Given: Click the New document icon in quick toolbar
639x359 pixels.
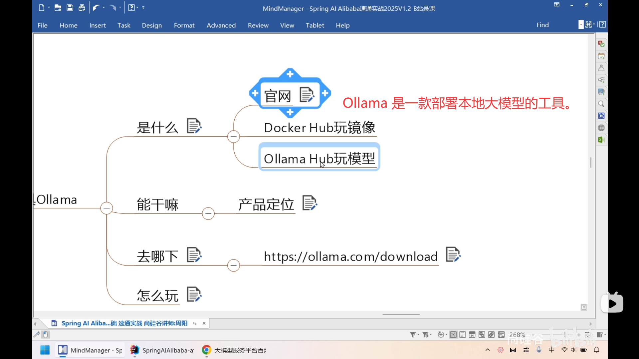Looking at the screenshot, I should pos(41,8).
